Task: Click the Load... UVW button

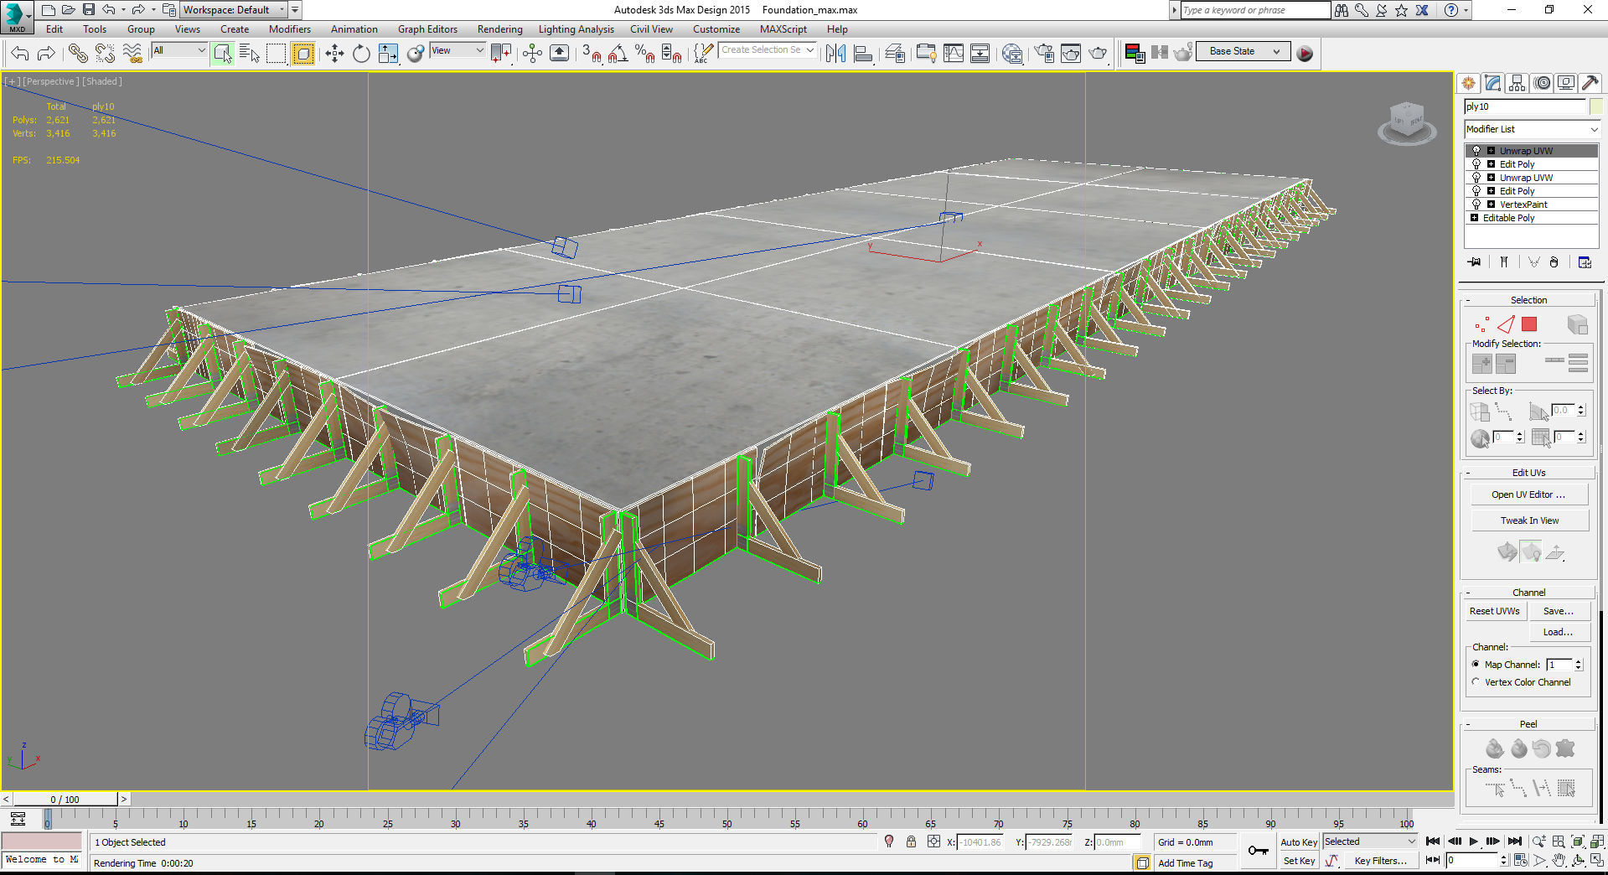Action: pyautogui.click(x=1559, y=632)
